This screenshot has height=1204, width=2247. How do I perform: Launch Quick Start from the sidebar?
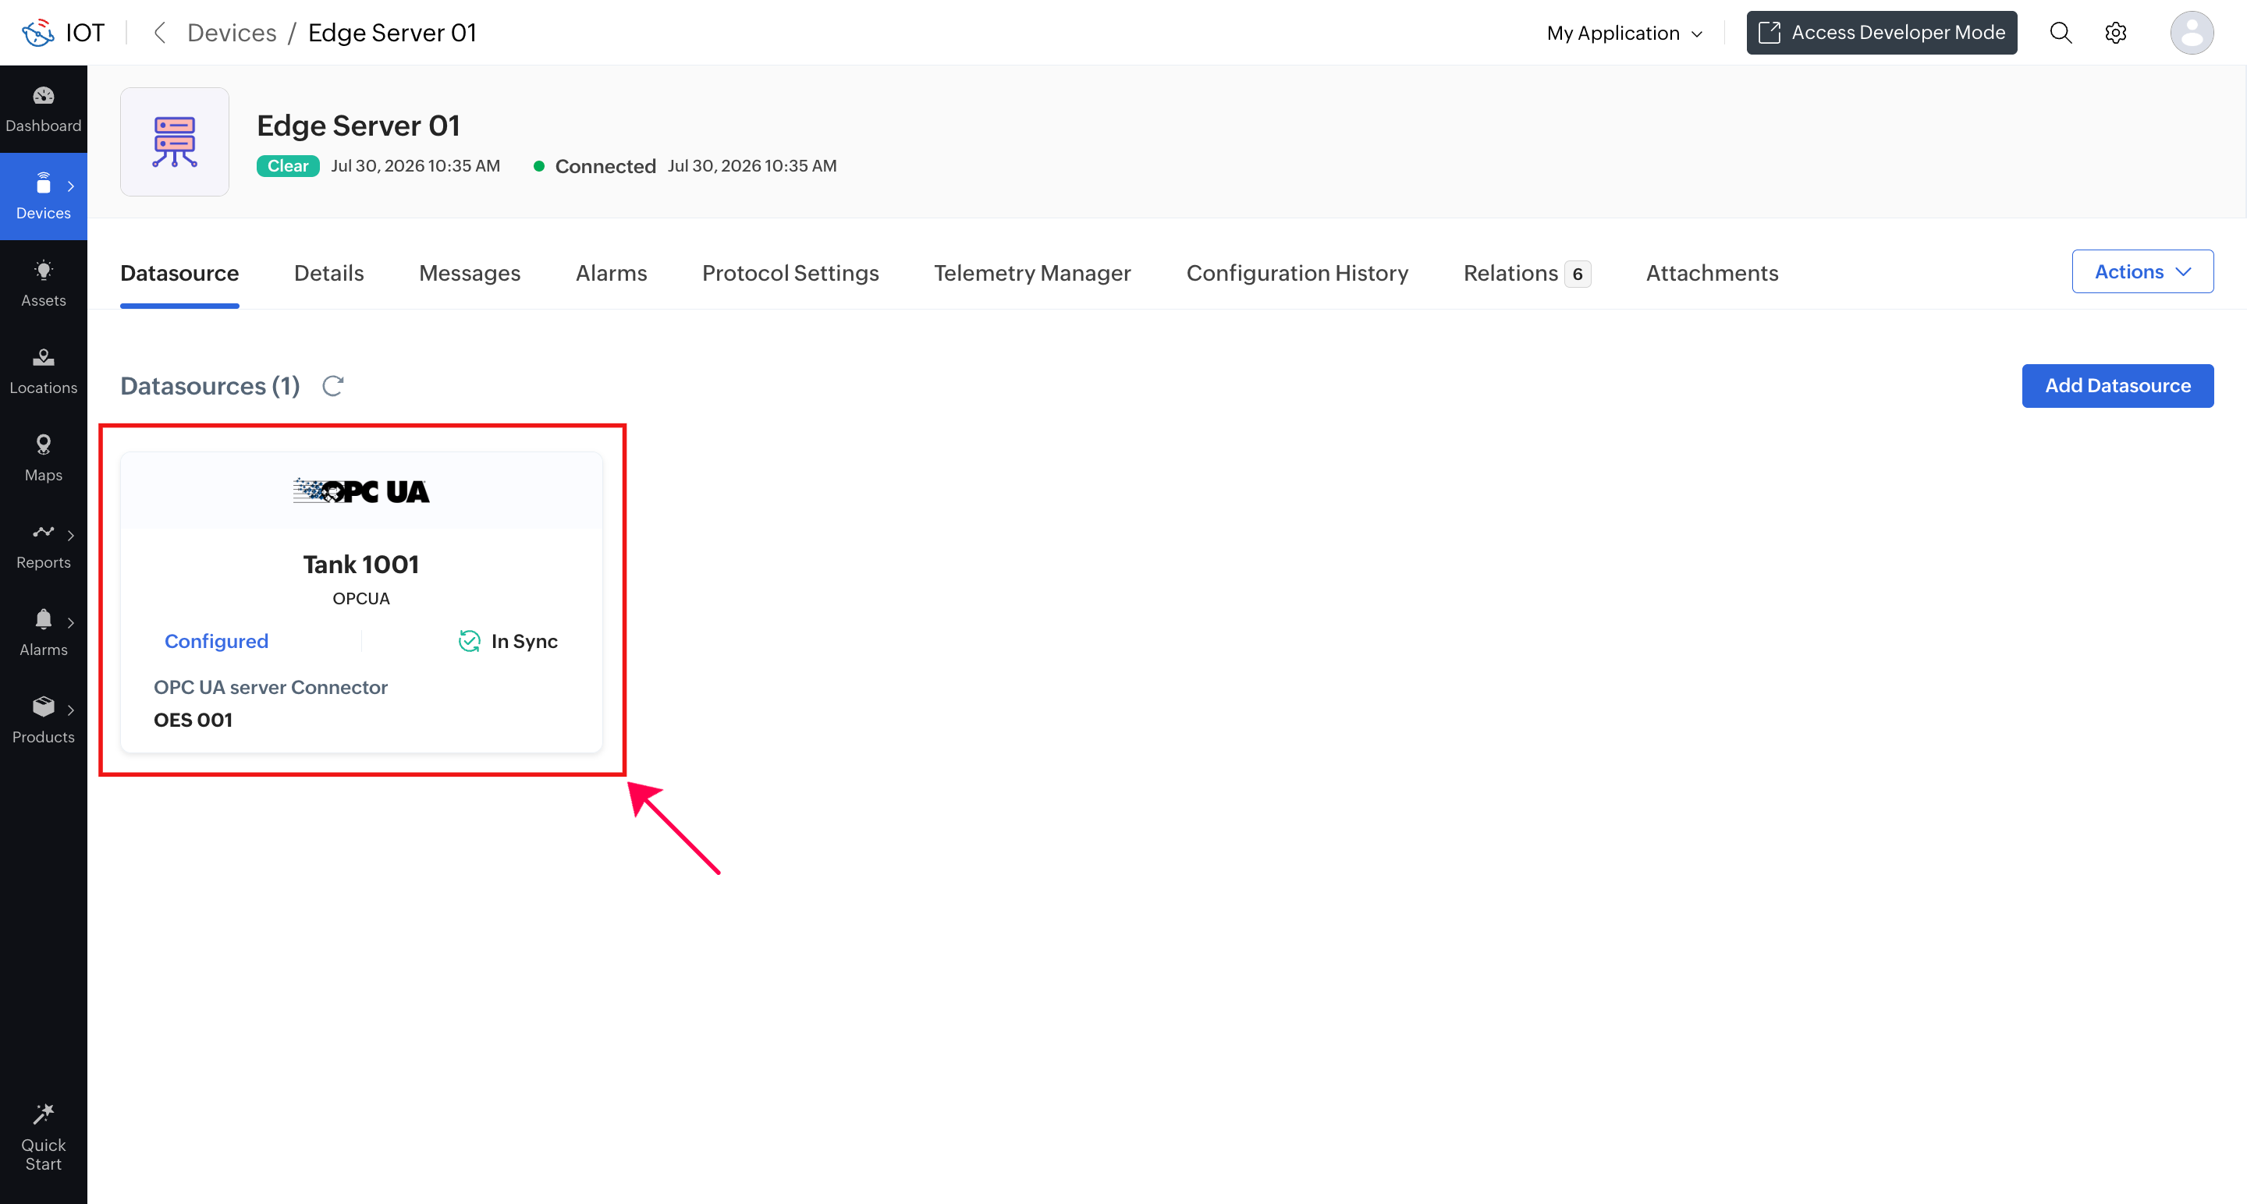tap(44, 1138)
